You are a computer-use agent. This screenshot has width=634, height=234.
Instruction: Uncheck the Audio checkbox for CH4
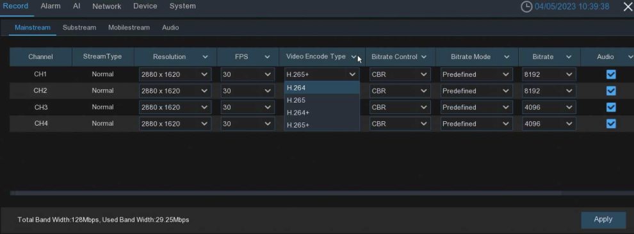(x=611, y=124)
